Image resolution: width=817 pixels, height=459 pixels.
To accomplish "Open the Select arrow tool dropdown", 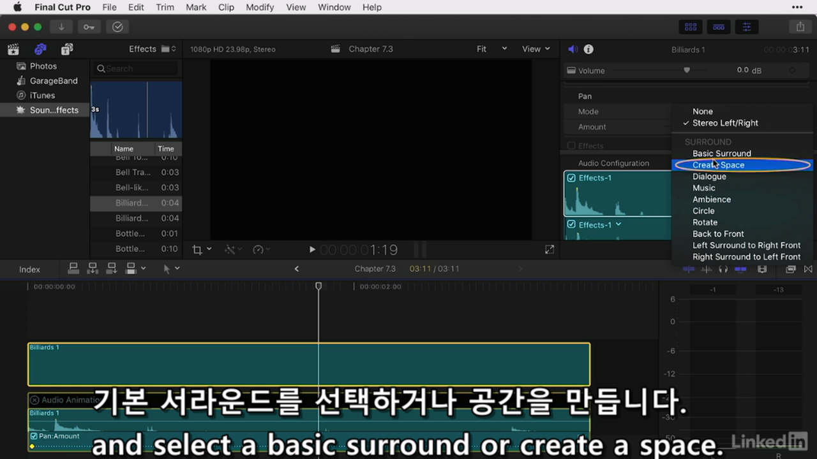I will 170,269.
